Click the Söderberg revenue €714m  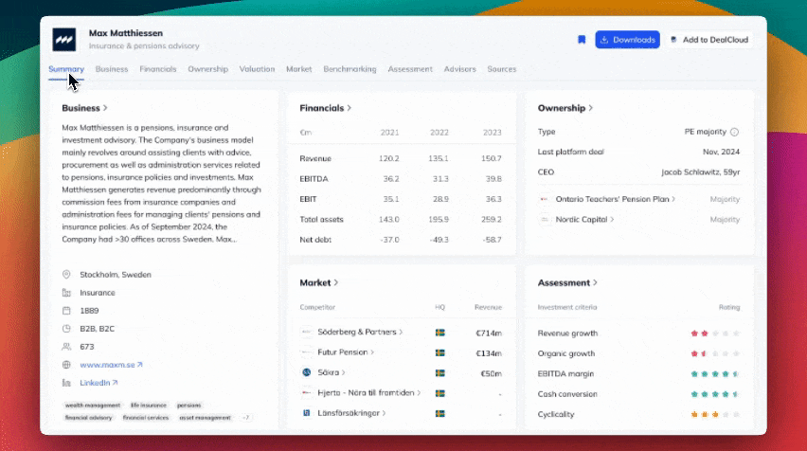pos(489,334)
